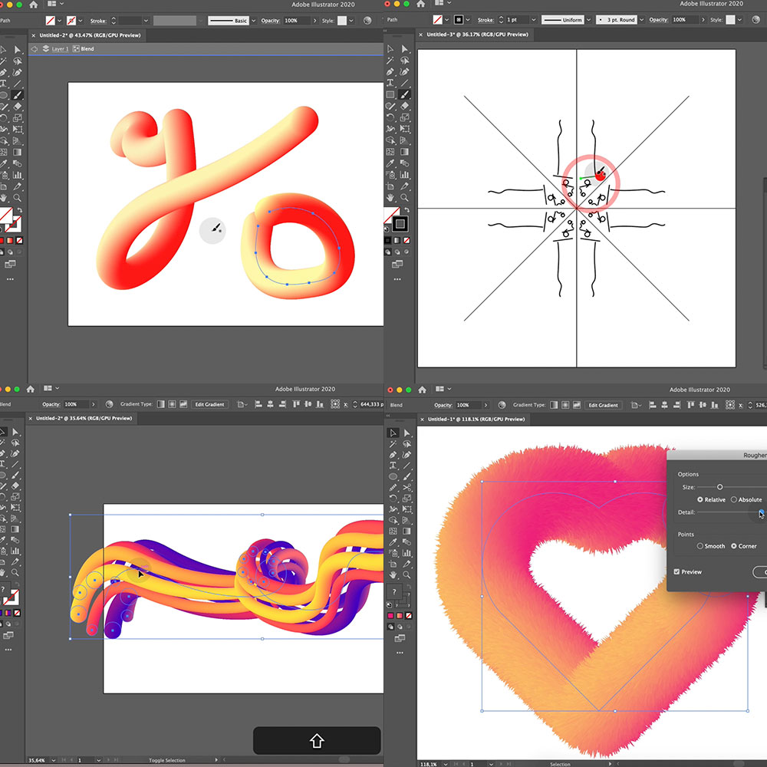Screen dimensions: 767x767
Task: Click the Layer 1 breadcrumb in isolation bar
Action: pyautogui.click(x=60, y=49)
